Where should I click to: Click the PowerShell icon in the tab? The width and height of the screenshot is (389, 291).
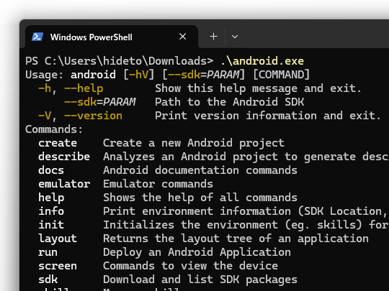click(x=37, y=37)
